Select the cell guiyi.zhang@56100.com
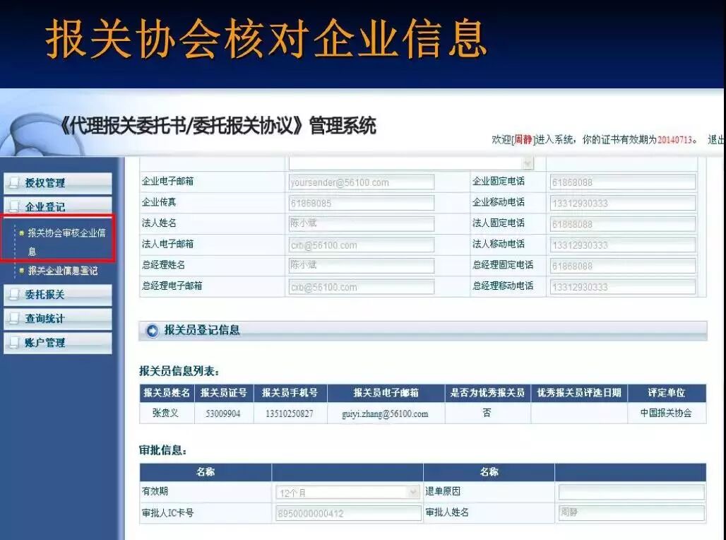The image size is (726, 540). tap(385, 413)
